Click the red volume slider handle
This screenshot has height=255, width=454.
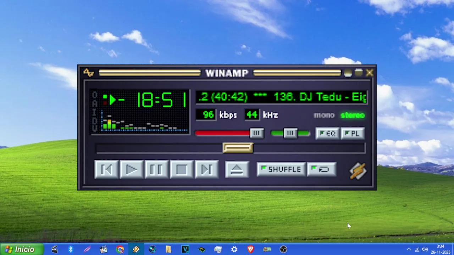click(257, 133)
